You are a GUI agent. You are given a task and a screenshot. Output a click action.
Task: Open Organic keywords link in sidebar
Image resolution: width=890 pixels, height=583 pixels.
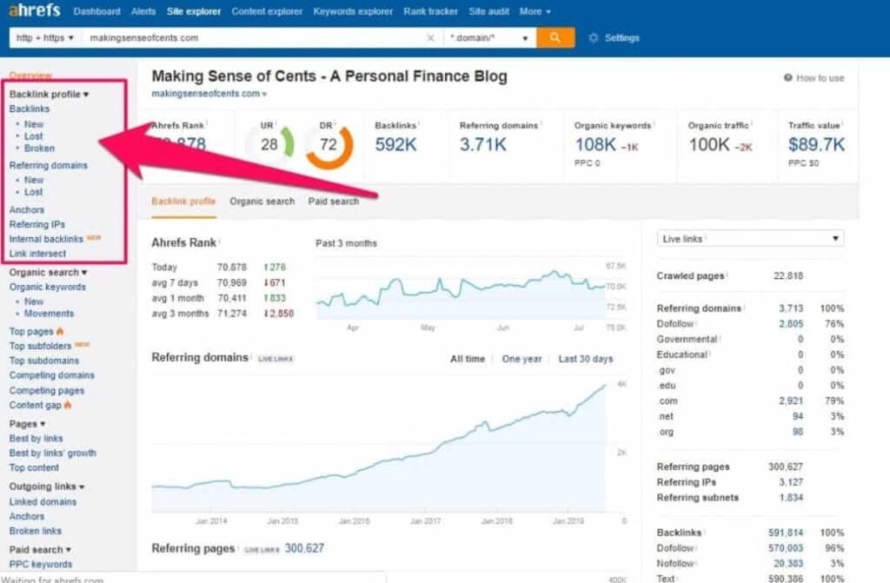pos(48,288)
